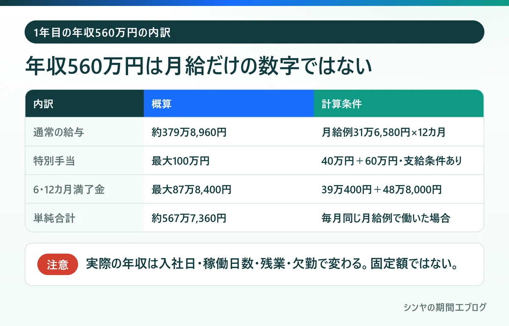Click the 'シンヤの期間工ブログ' credit
Screen dimensions: 509x326
(x=445, y=307)
